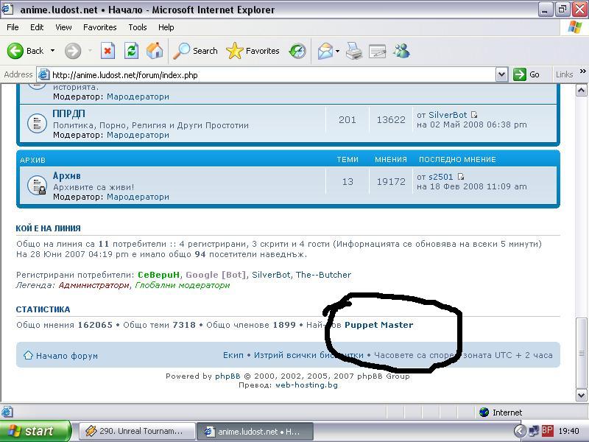589x442 pixels.
Task: Expand the address bar dropdown
Action: click(501, 74)
